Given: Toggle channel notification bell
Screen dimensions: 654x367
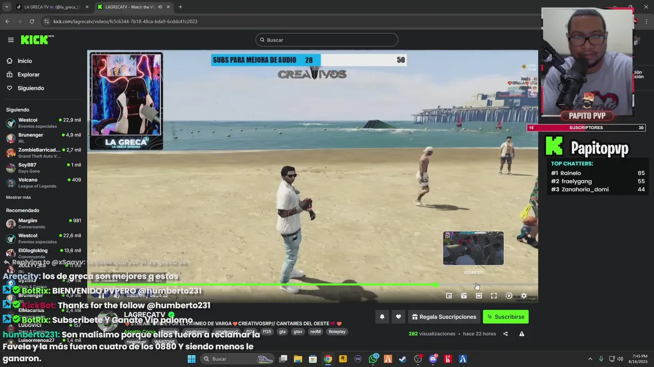Looking at the screenshot, I should (382, 317).
